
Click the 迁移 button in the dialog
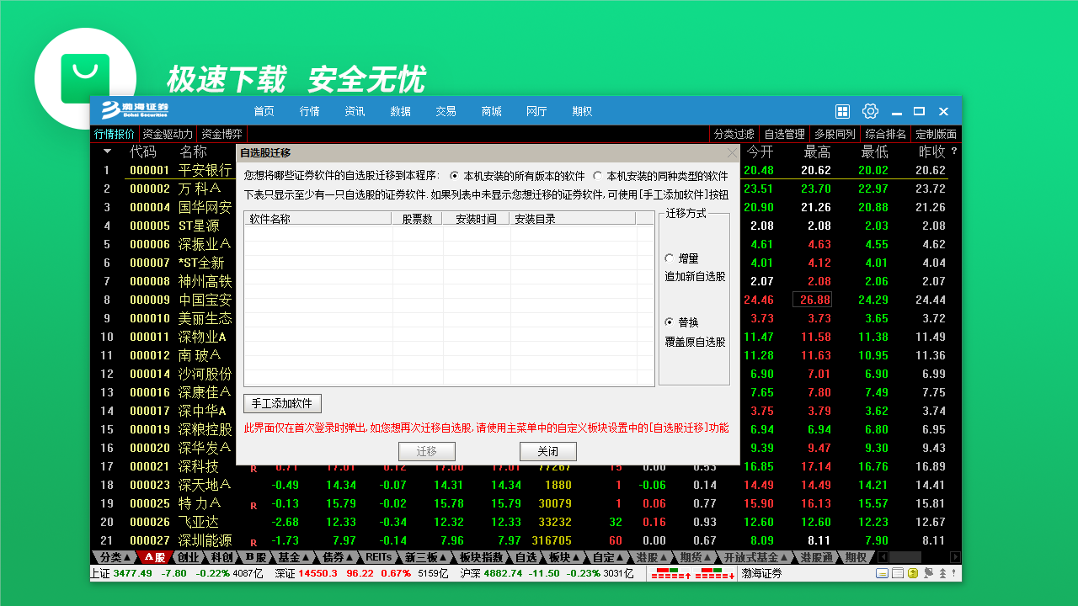[428, 451]
